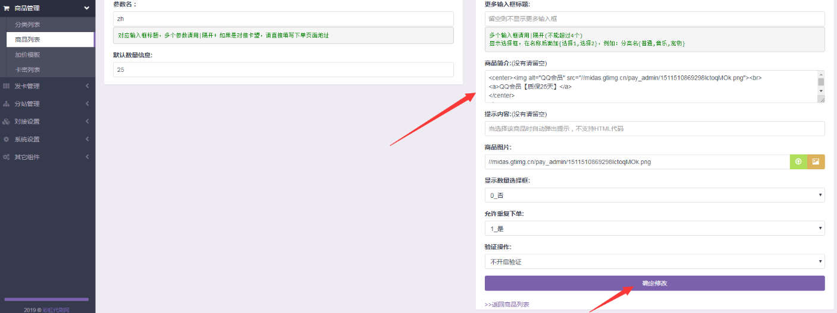
Task: Go to 加价模板 sidebar item
Action: pyautogui.click(x=28, y=55)
